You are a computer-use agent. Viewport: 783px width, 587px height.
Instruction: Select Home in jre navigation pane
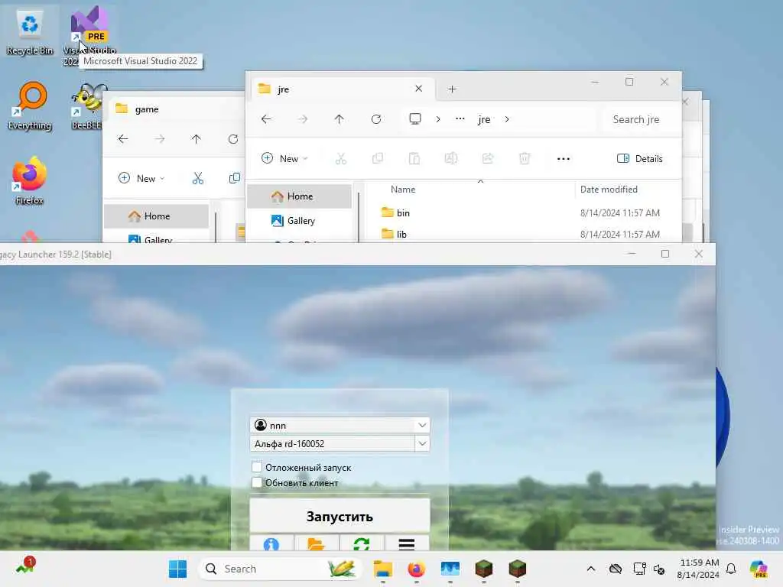300,196
